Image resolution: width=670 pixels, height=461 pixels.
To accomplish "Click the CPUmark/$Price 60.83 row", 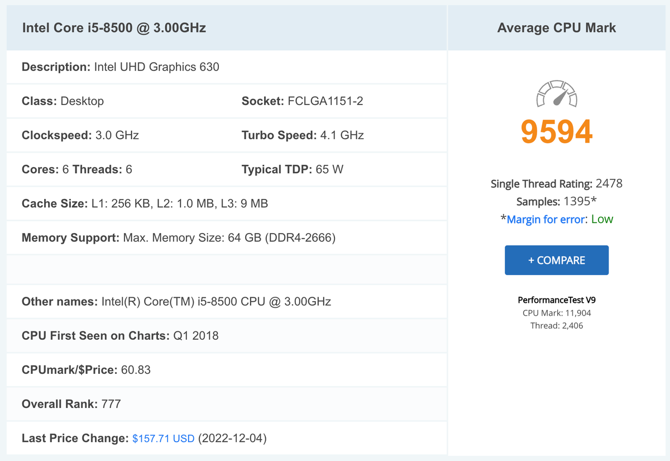I will coord(86,370).
